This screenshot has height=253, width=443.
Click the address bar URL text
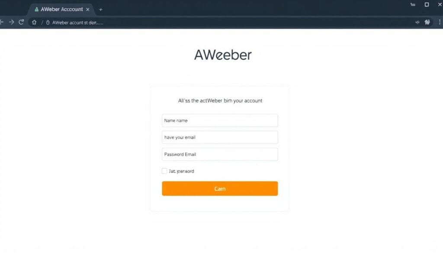point(78,22)
